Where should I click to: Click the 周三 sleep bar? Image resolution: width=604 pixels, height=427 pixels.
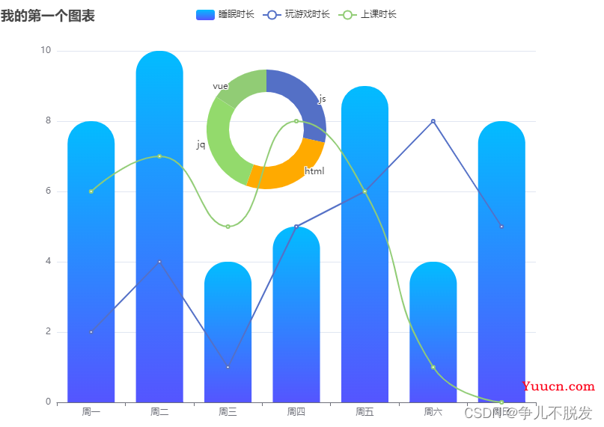pyautogui.click(x=228, y=332)
